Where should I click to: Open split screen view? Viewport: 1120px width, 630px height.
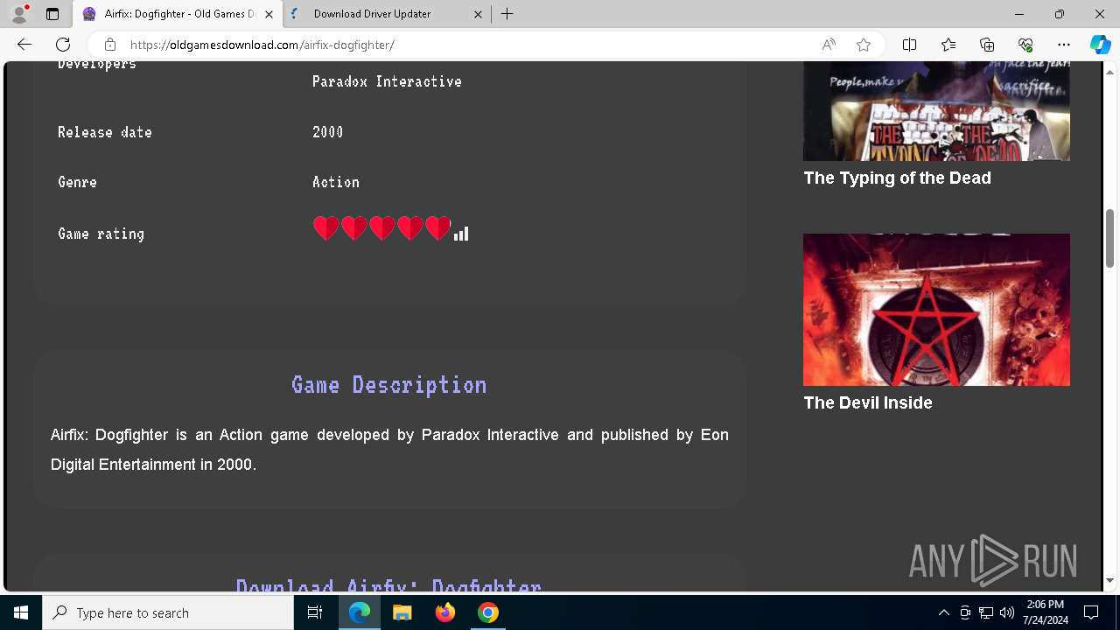[x=909, y=45]
